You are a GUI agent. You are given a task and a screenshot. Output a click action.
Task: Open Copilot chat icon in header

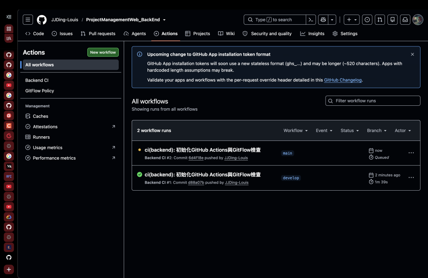click(x=323, y=20)
